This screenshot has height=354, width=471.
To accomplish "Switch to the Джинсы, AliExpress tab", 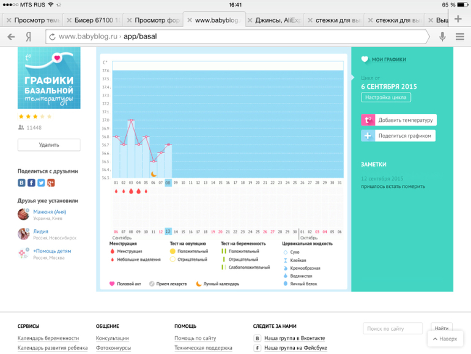I will point(278,20).
